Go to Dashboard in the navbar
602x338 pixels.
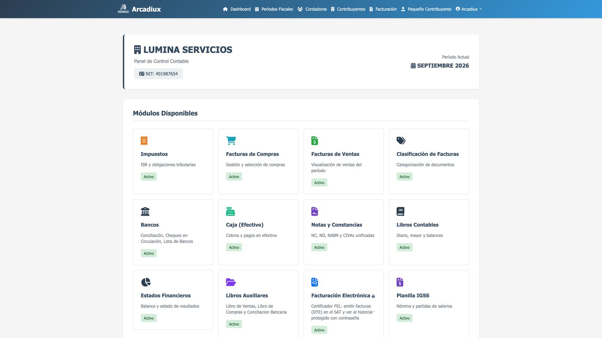(x=236, y=9)
